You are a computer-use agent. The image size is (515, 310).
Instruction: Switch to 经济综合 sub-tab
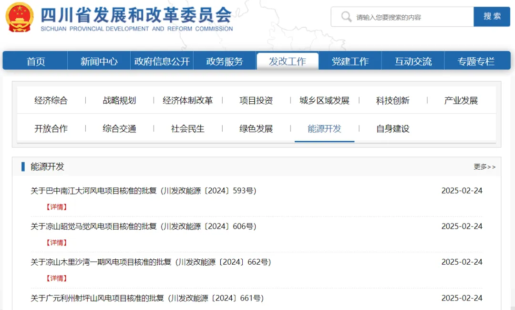coord(51,100)
